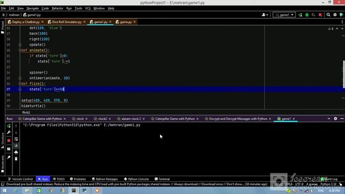Open the game1 run configuration dropdown

click(284, 15)
